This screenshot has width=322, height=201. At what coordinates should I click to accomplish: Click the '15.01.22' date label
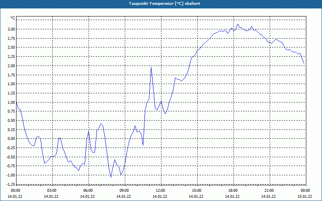305,197
